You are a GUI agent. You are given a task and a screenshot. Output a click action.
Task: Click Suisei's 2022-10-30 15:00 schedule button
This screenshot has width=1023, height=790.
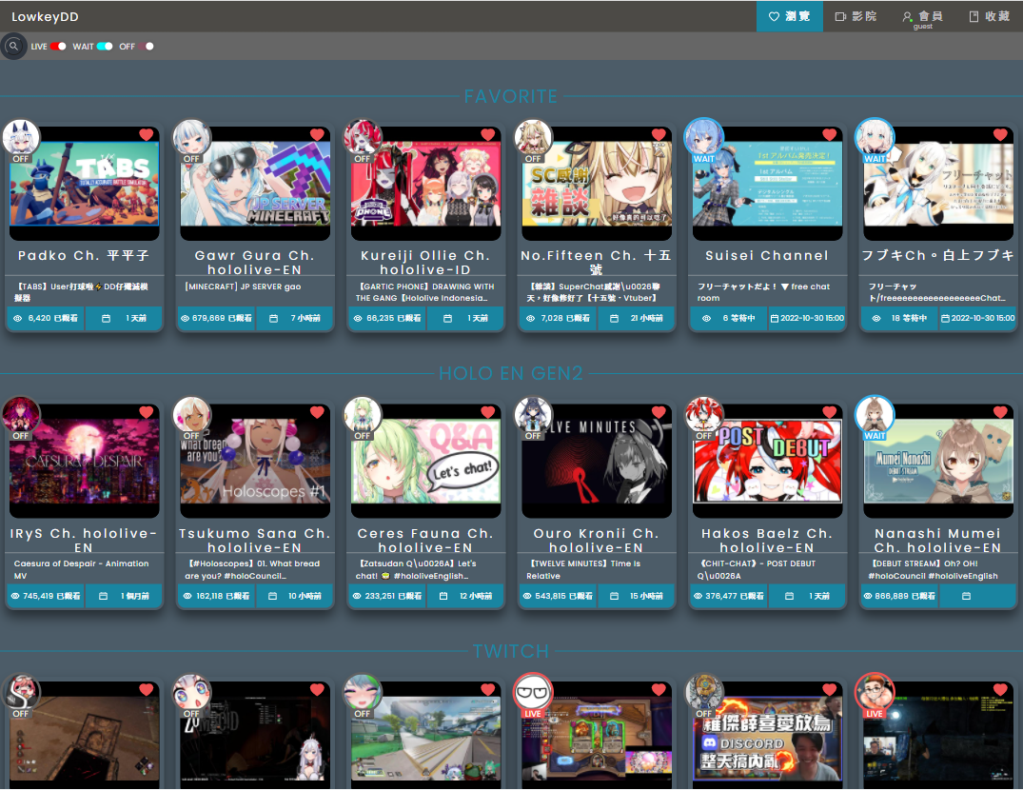(807, 318)
